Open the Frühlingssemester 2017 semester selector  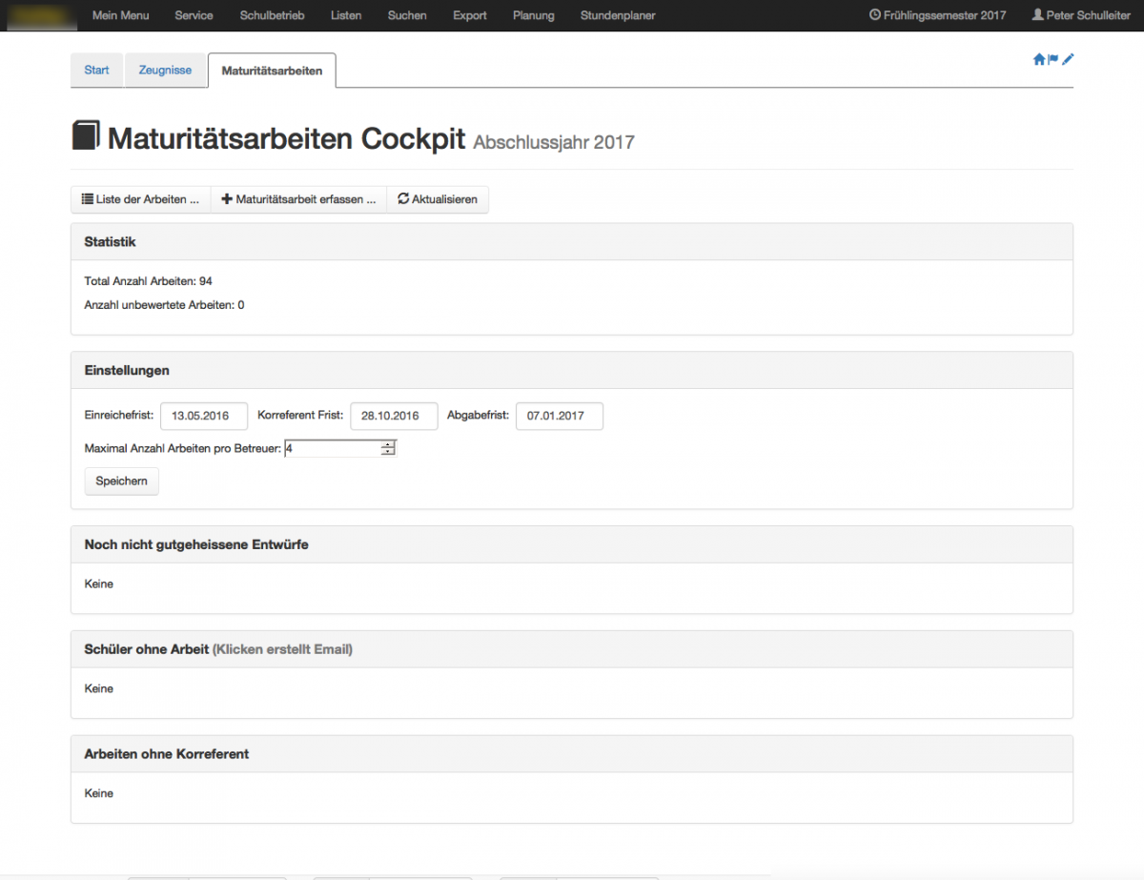click(937, 15)
